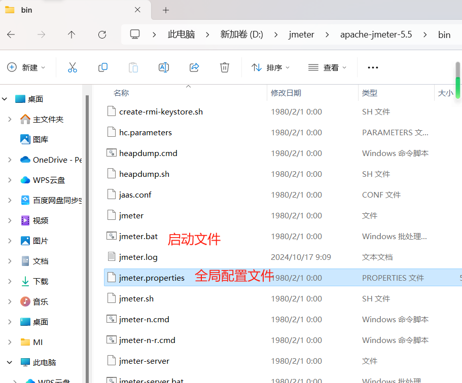This screenshot has width=462, height=383.
Task: Click the jmeter breadcrumb
Action: pyautogui.click(x=301, y=34)
